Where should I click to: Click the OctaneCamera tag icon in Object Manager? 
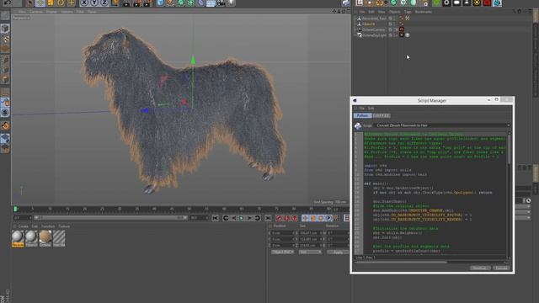[x=402, y=29]
